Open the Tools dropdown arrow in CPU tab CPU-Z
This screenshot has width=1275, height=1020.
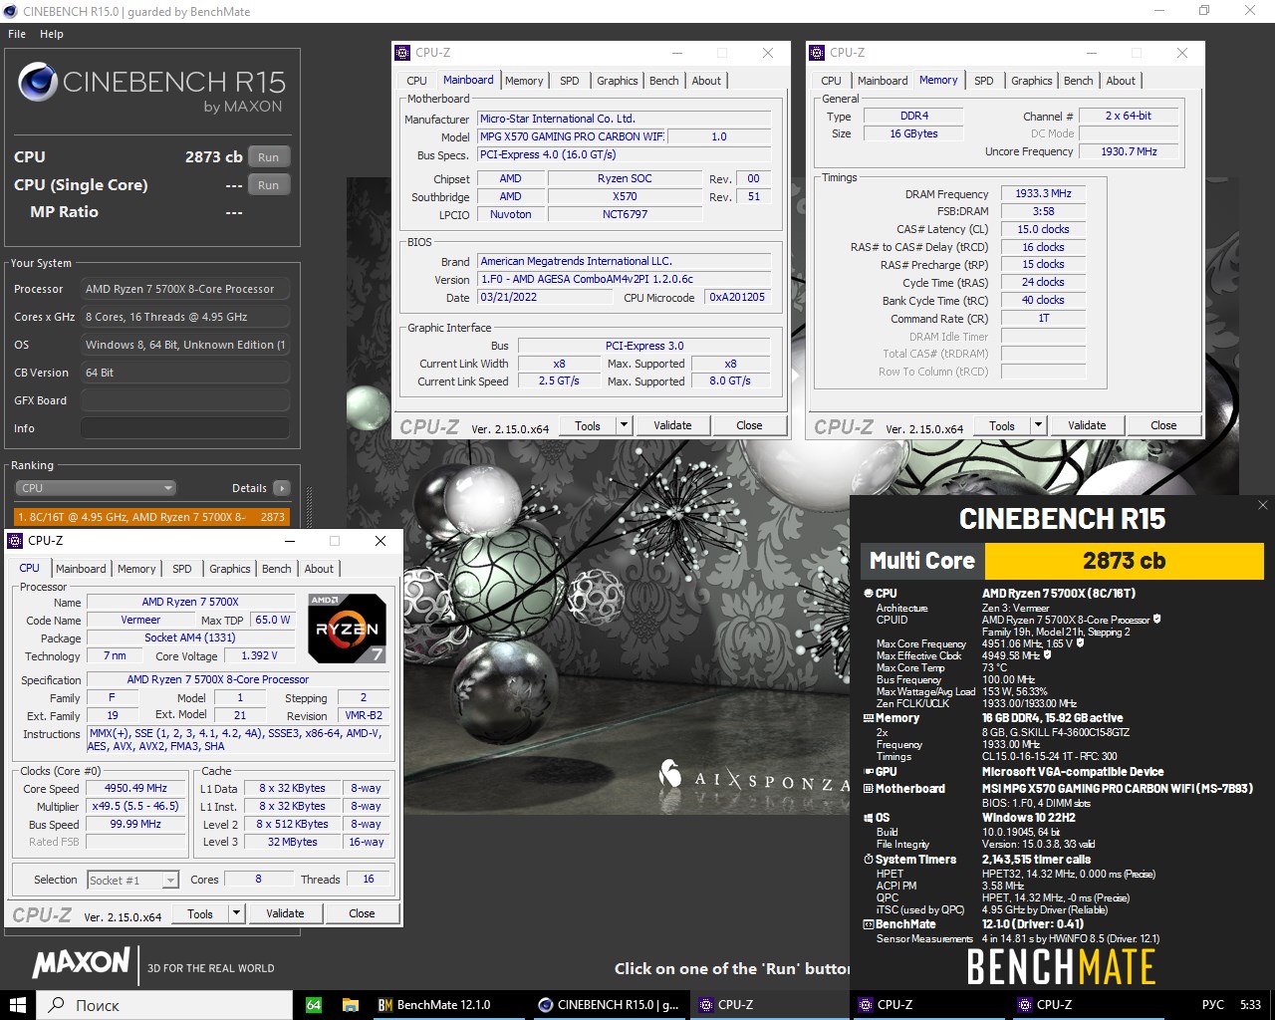237,913
